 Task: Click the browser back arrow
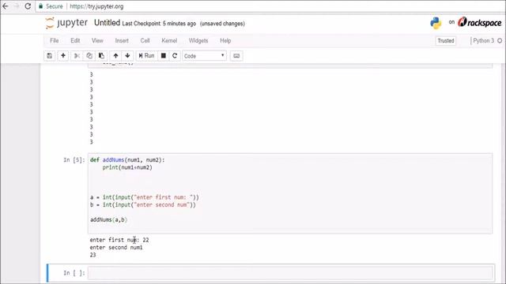pyautogui.click(x=6, y=6)
